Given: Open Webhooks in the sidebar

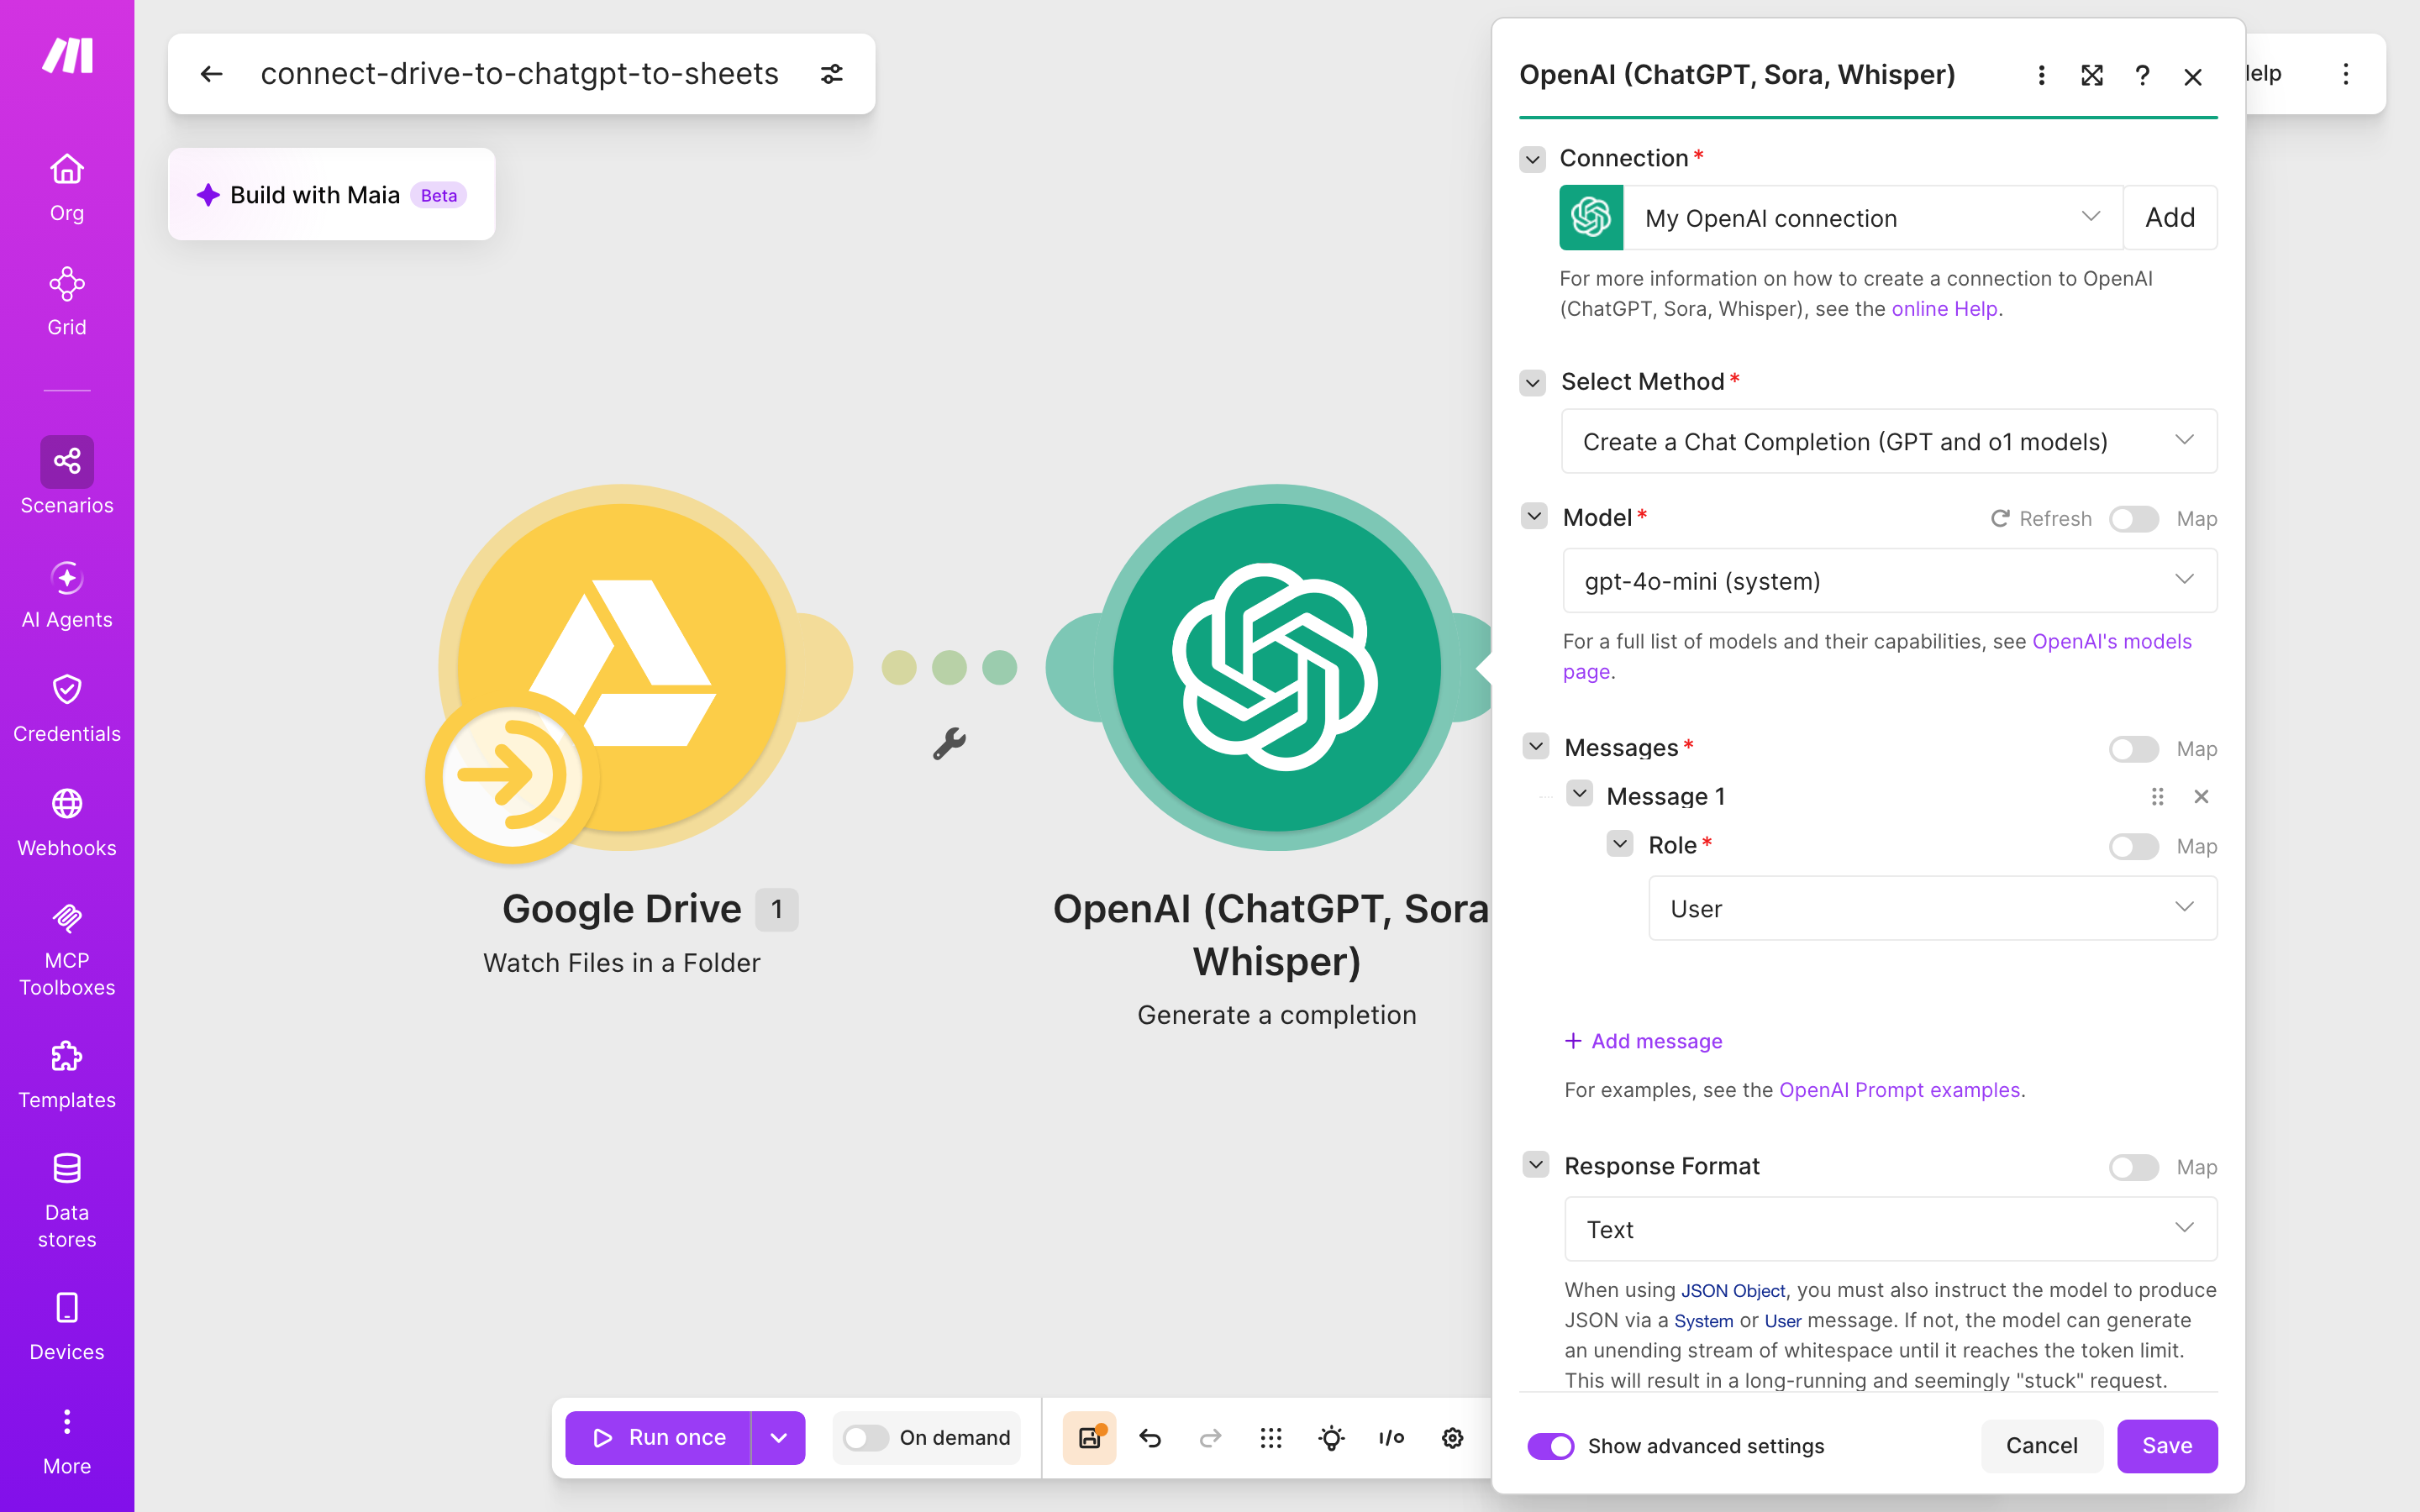Looking at the screenshot, I should coord(67,822).
